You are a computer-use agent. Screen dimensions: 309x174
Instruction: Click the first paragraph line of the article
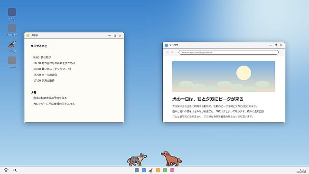tap(215, 106)
